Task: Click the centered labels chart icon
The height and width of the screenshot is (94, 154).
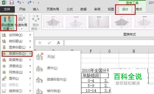Action: [39, 69]
